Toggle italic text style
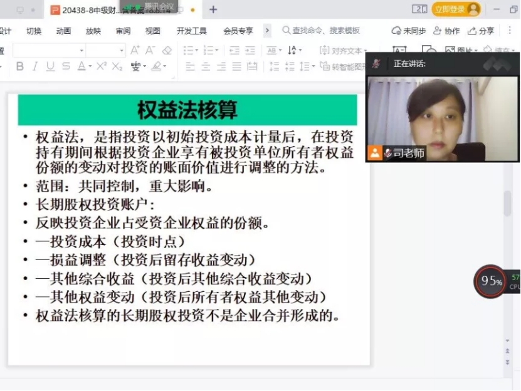521x391 pixels. coord(35,66)
